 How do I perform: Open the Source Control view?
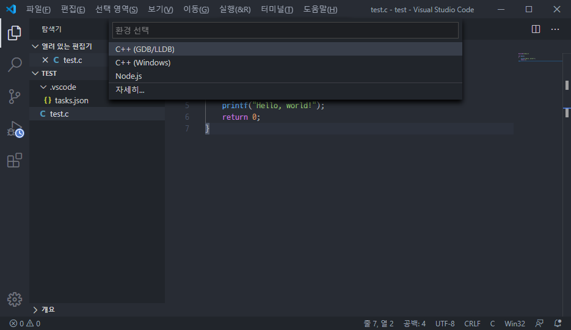14,97
